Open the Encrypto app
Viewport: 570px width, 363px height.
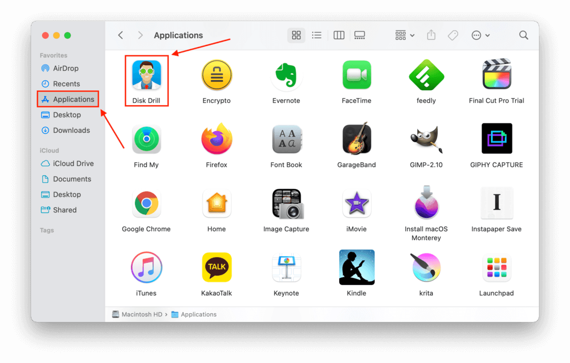pos(217,75)
